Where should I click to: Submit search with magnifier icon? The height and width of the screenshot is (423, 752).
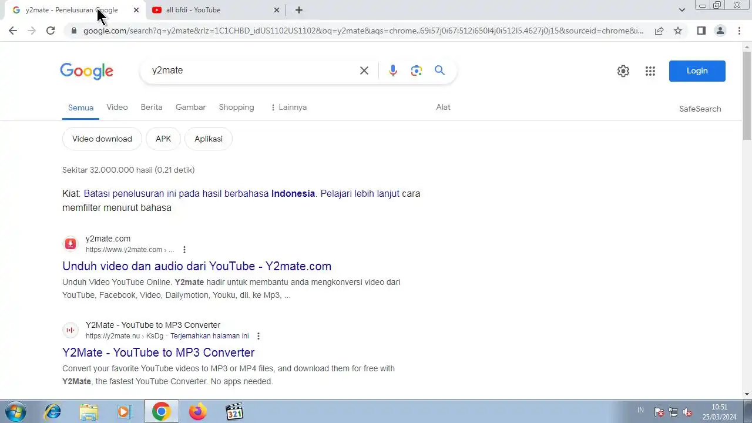coord(439,70)
